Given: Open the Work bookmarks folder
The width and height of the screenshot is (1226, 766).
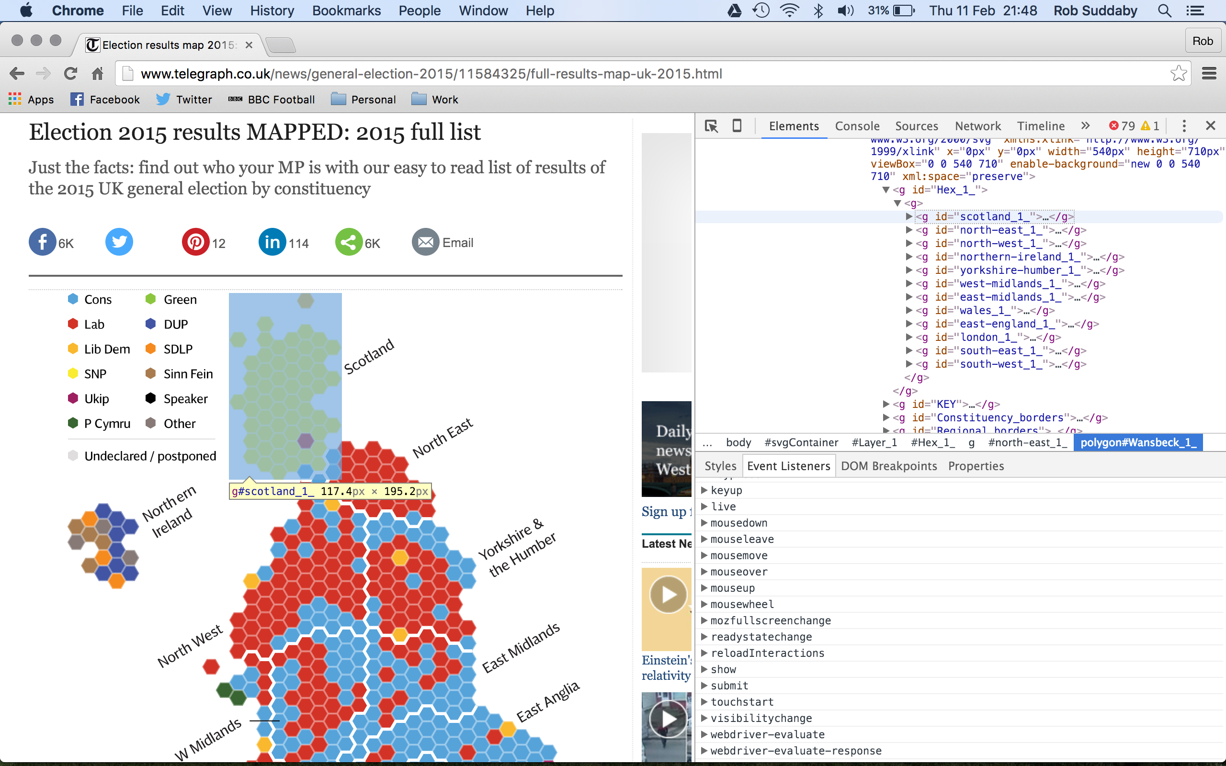Looking at the screenshot, I should (x=435, y=99).
